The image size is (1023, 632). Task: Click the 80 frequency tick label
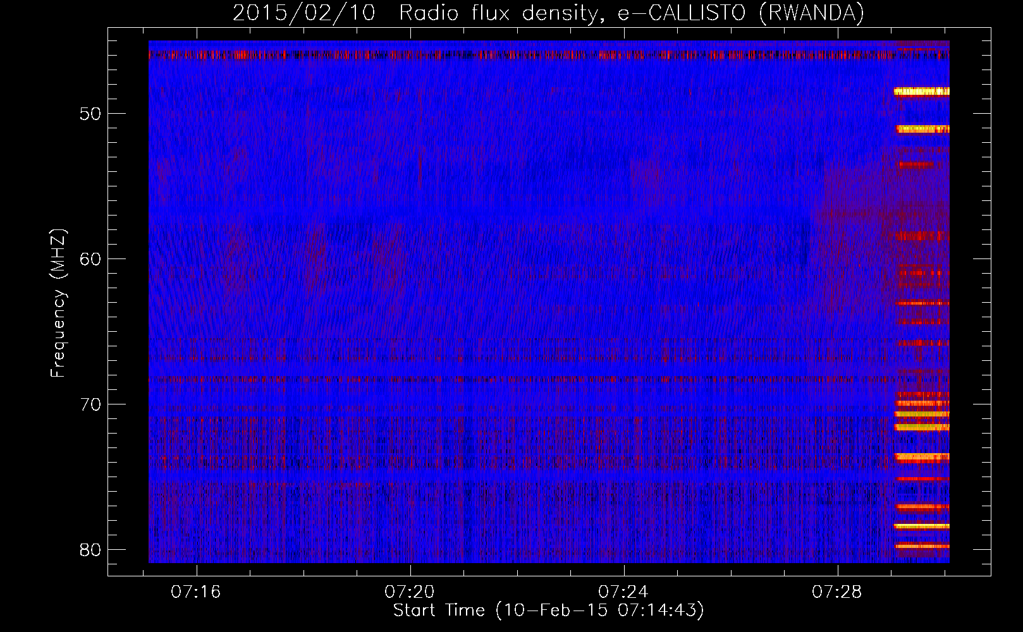coord(90,550)
